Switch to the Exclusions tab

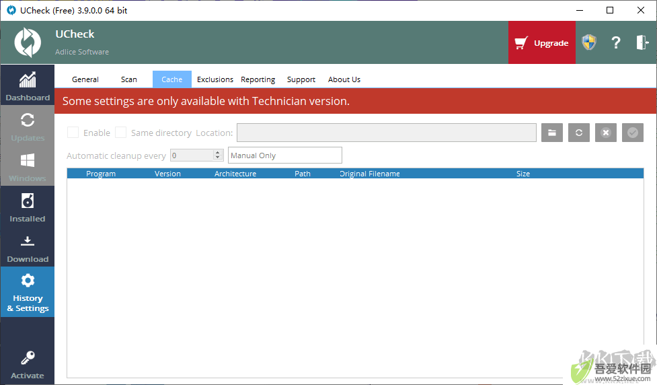[215, 79]
